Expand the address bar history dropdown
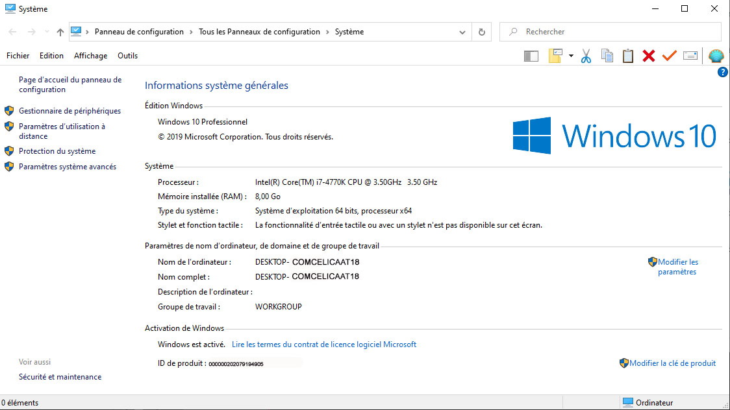The image size is (730, 410). (462, 32)
